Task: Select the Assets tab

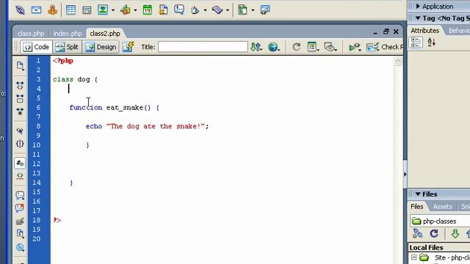Action: tap(442, 207)
